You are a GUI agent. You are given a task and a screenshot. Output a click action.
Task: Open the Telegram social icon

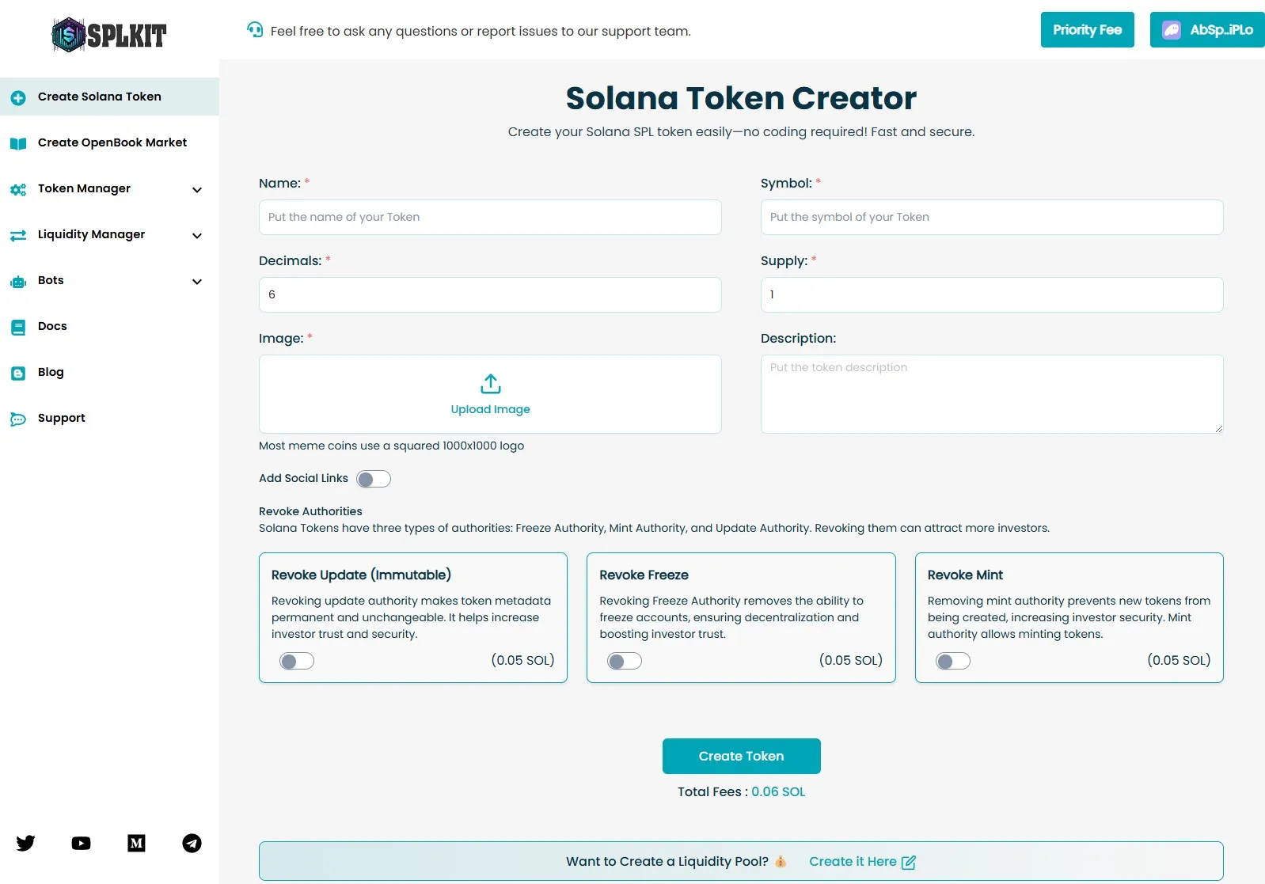tap(192, 843)
